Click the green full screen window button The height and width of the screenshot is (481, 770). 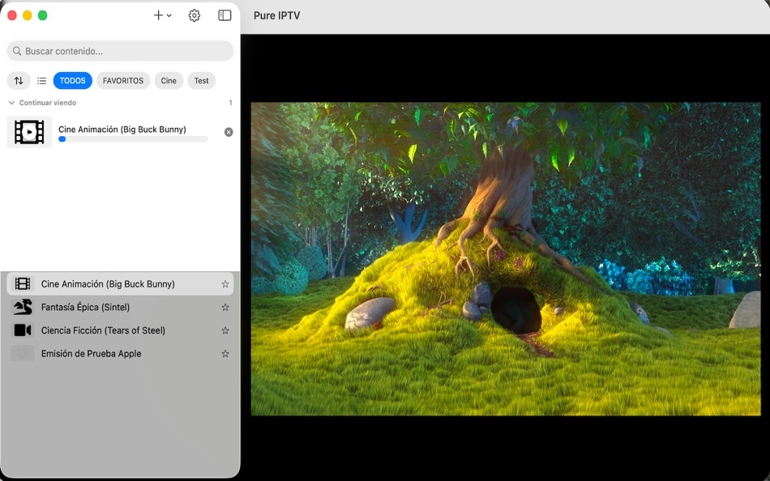[43, 15]
